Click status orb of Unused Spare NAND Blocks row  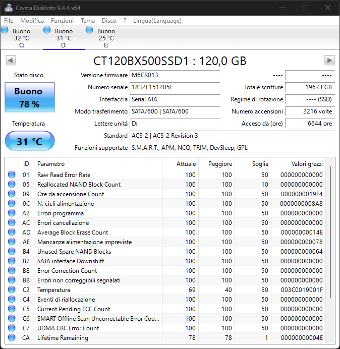(12, 251)
